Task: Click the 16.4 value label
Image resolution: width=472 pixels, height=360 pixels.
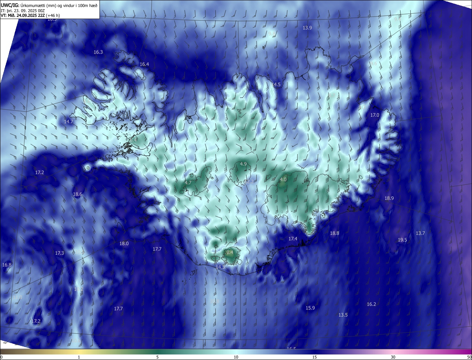Action: point(144,64)
